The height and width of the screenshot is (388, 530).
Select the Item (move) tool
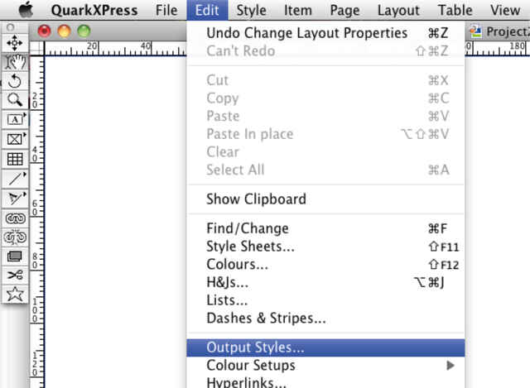point(15,43)
